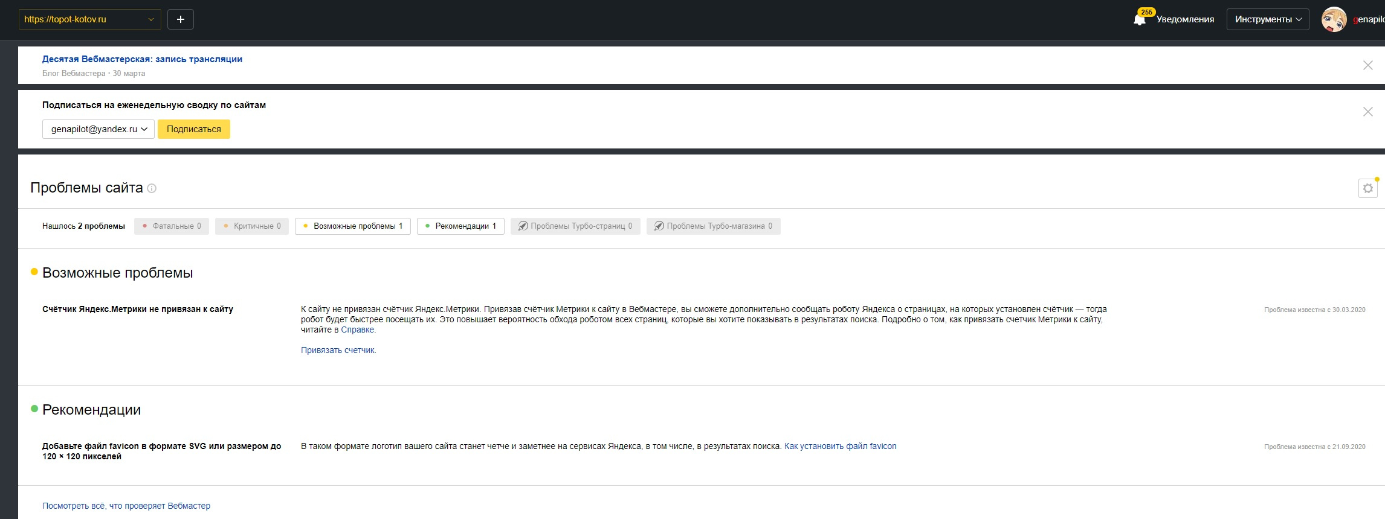Screen dimensions: 1385x519
Task: Open the Инструменты dropdown menu
Action: 1268,19
